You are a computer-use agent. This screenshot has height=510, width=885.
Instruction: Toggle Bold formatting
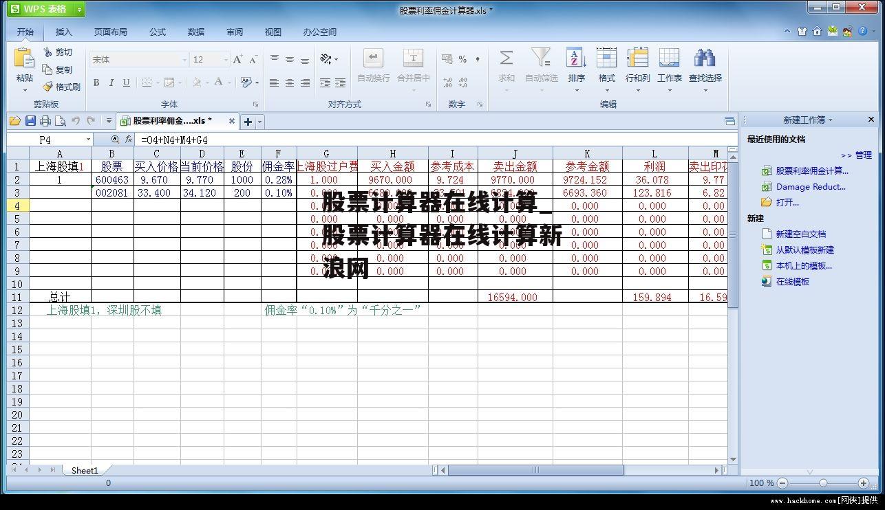(96, 82)
